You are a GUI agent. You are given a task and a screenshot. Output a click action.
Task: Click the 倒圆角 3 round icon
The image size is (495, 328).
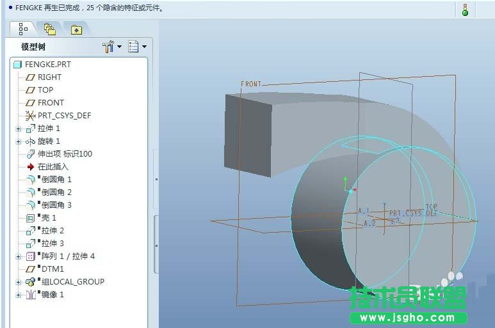pyautogui.click(x=31, y=205)
